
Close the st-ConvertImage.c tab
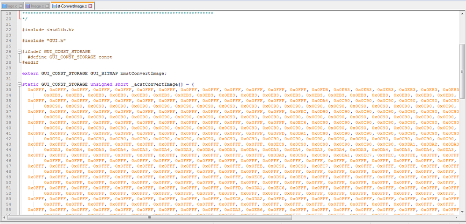pyautogui.click(x=90, y=6)
